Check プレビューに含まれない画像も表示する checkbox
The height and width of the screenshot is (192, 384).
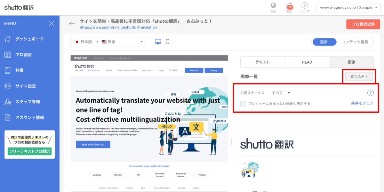point(243,104)
